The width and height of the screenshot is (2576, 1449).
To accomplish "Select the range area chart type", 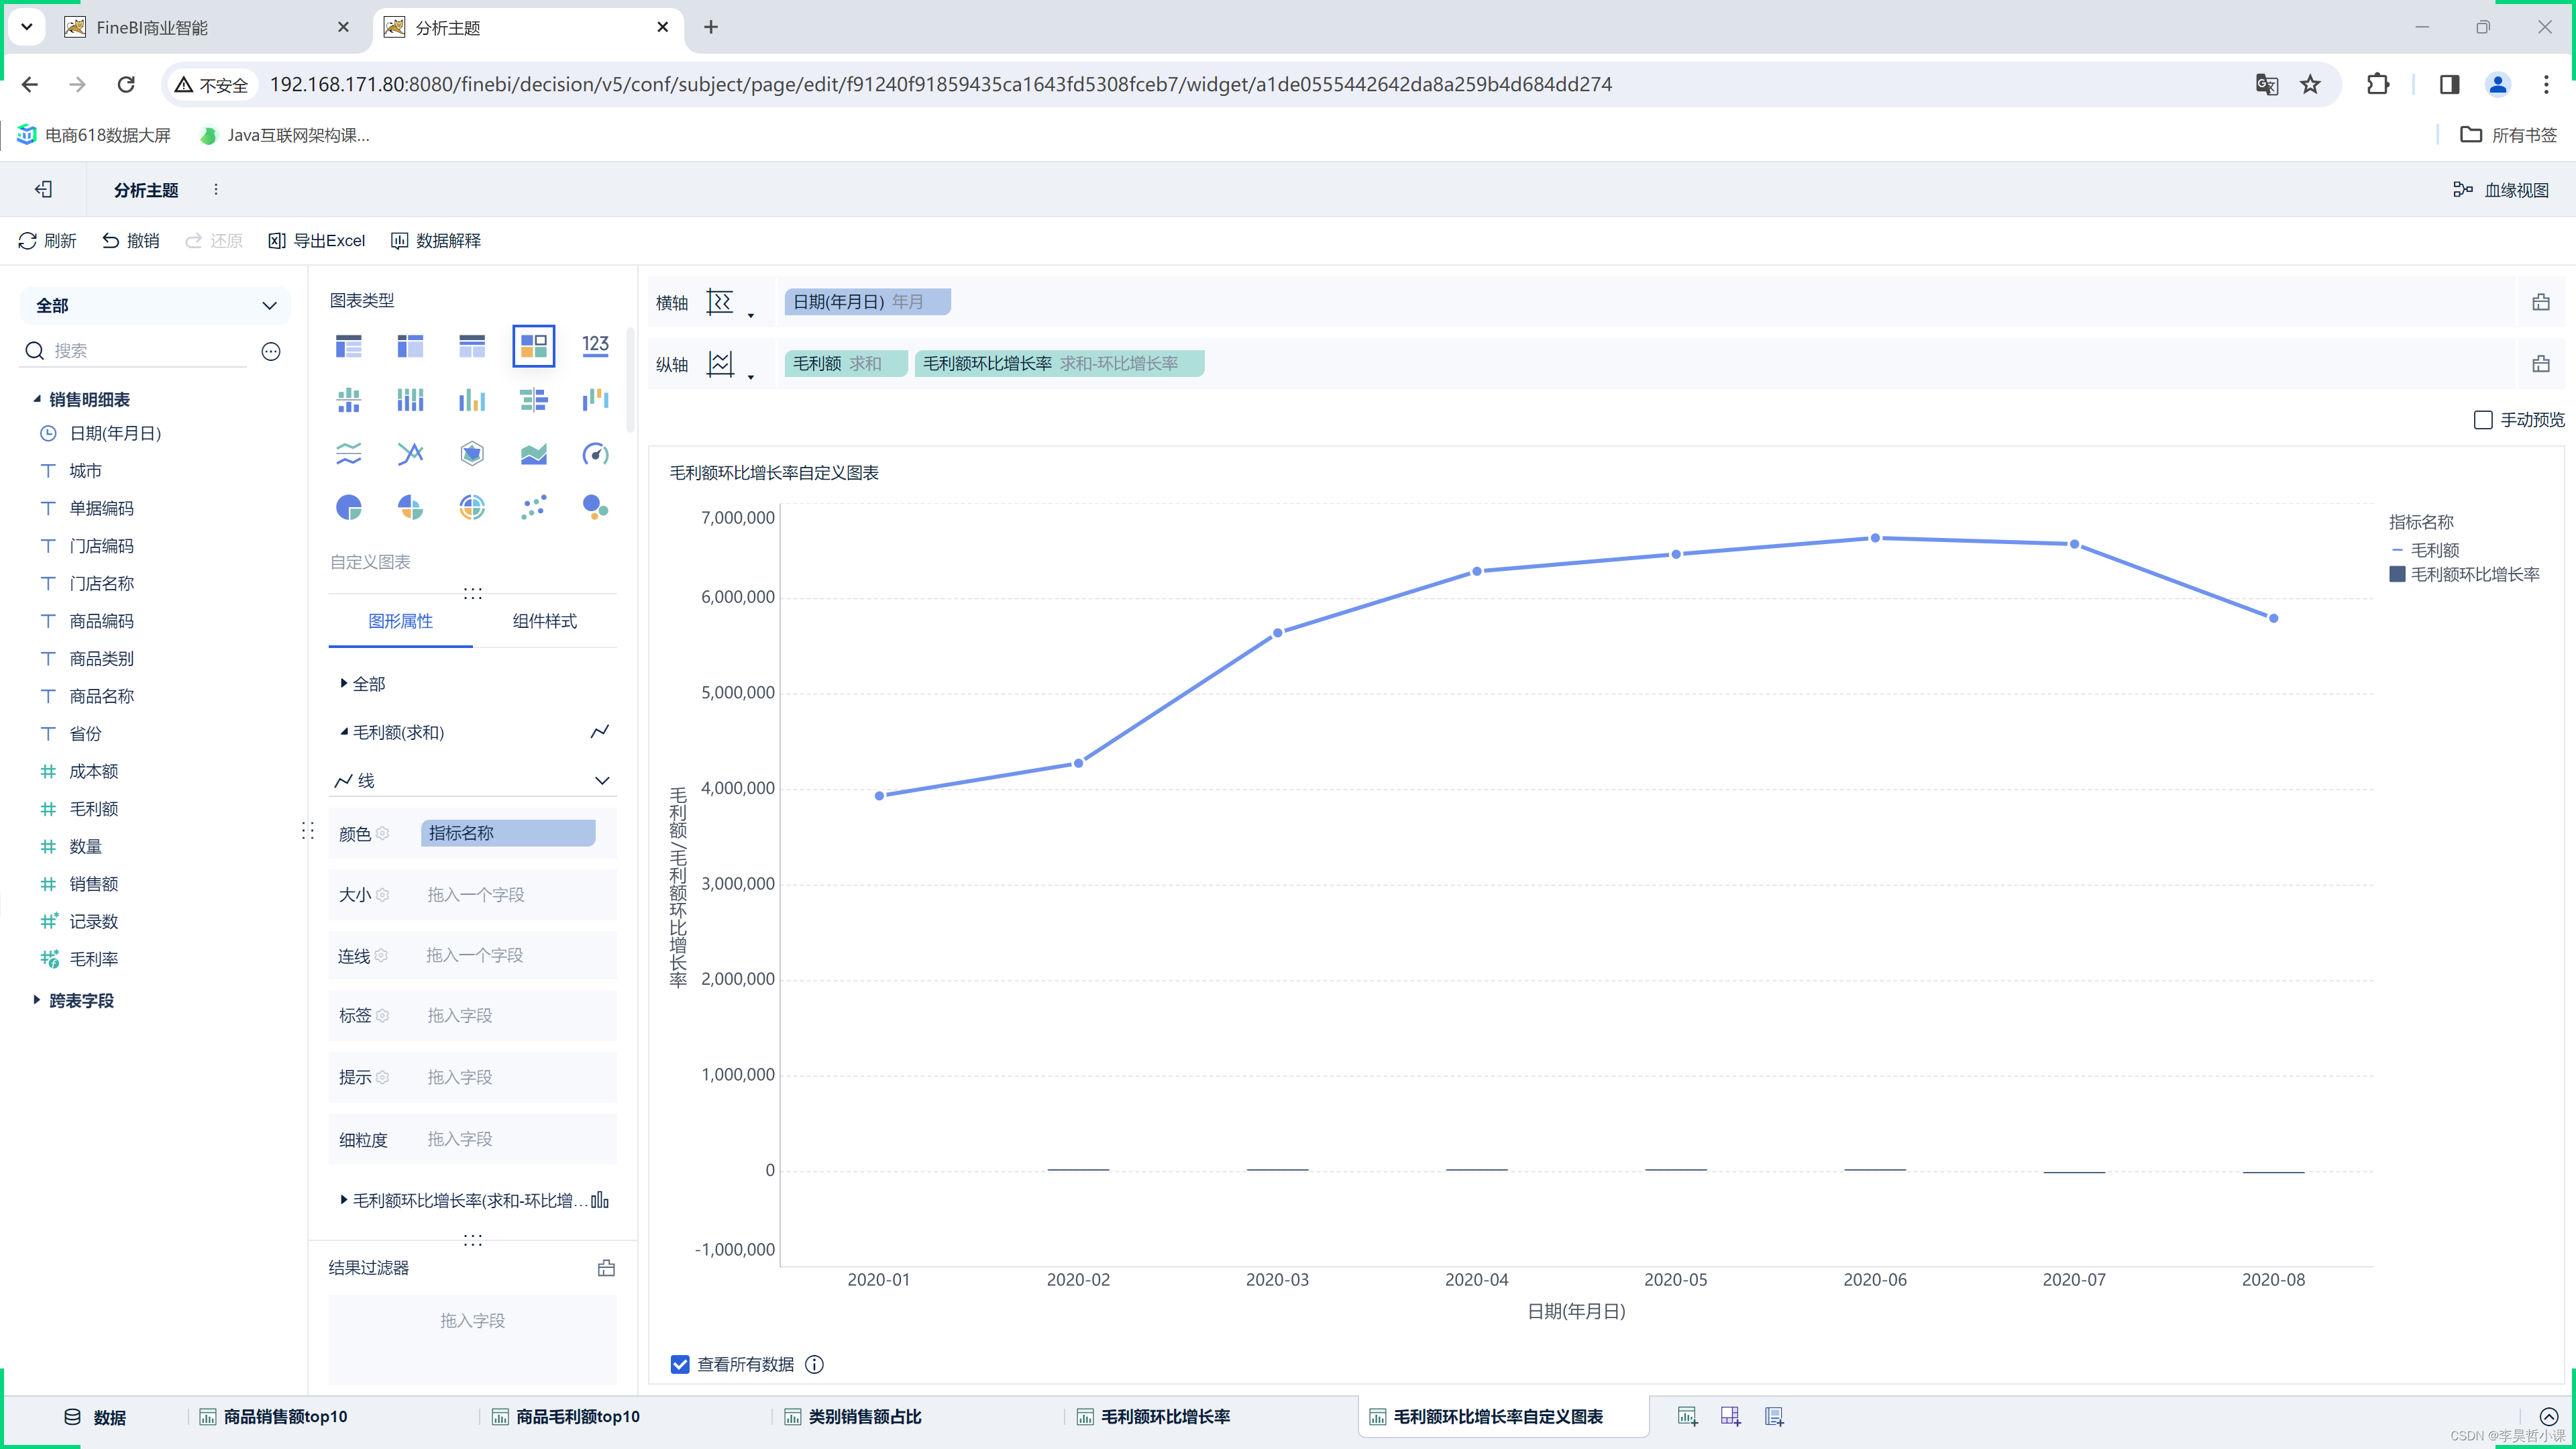I will (410, 454).
